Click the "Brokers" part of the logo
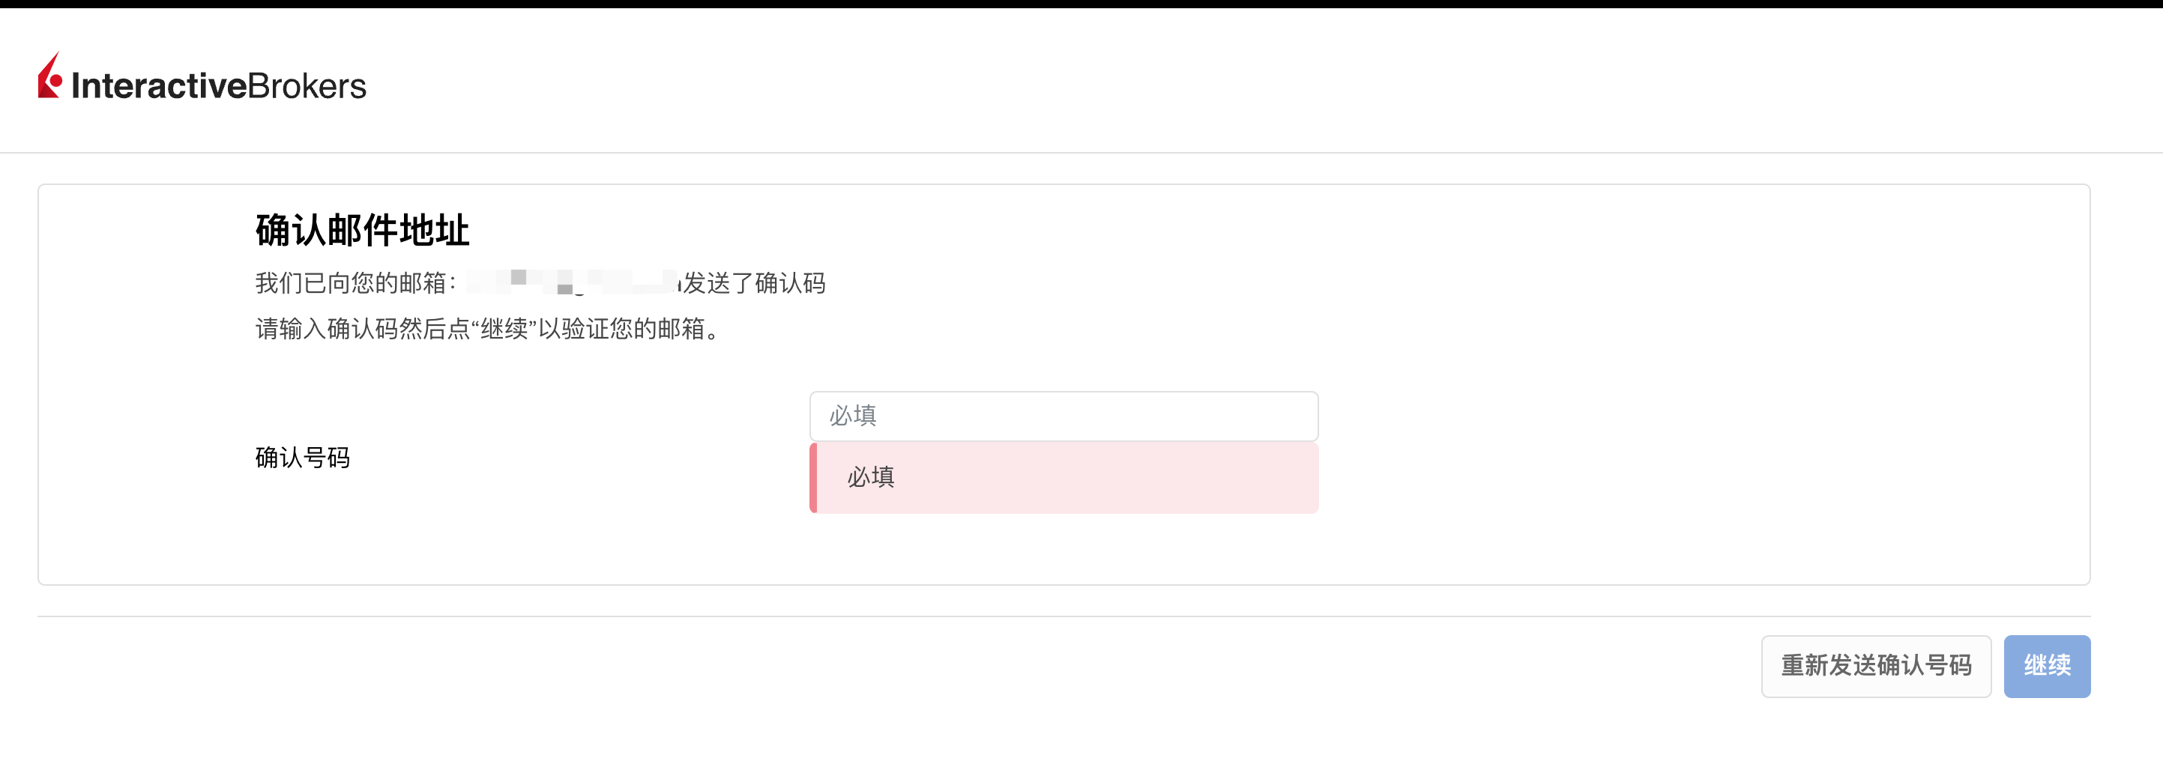 [x=307, y=85]
